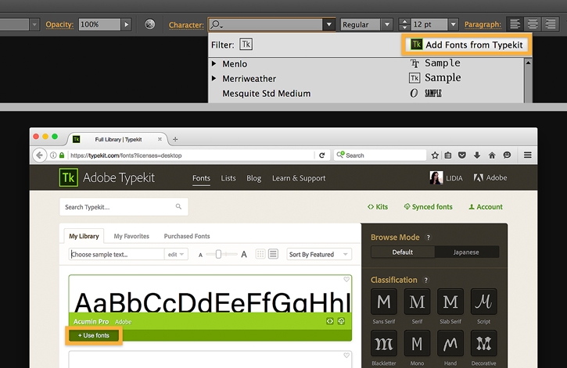Toggle the Typekit filter icon
This screenshot has height=368, width=567.
click(x=246, y=45)
